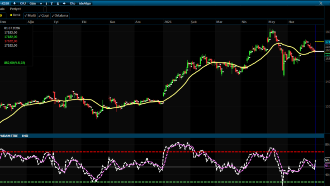Click the green 17182,00 value
Viewport: 330px width, 186px height.
11,37
